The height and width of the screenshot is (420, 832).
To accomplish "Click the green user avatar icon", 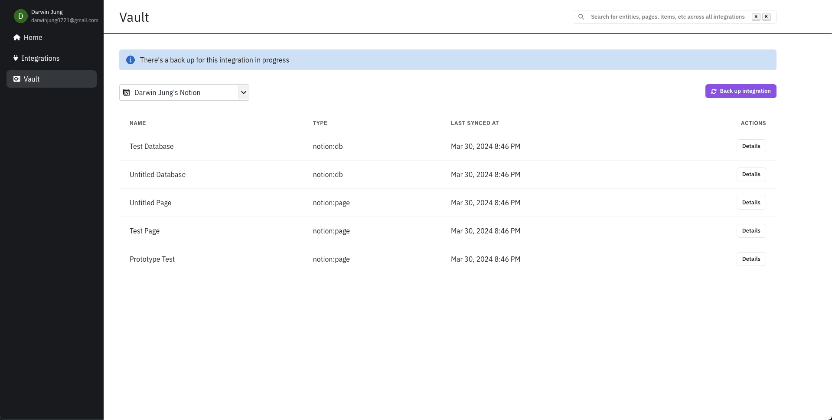I will (20, 16).
